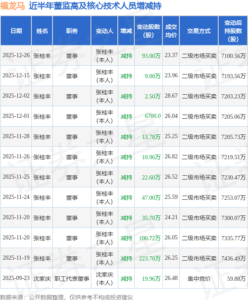Click the 19.96万 share change value

(151, 279)
